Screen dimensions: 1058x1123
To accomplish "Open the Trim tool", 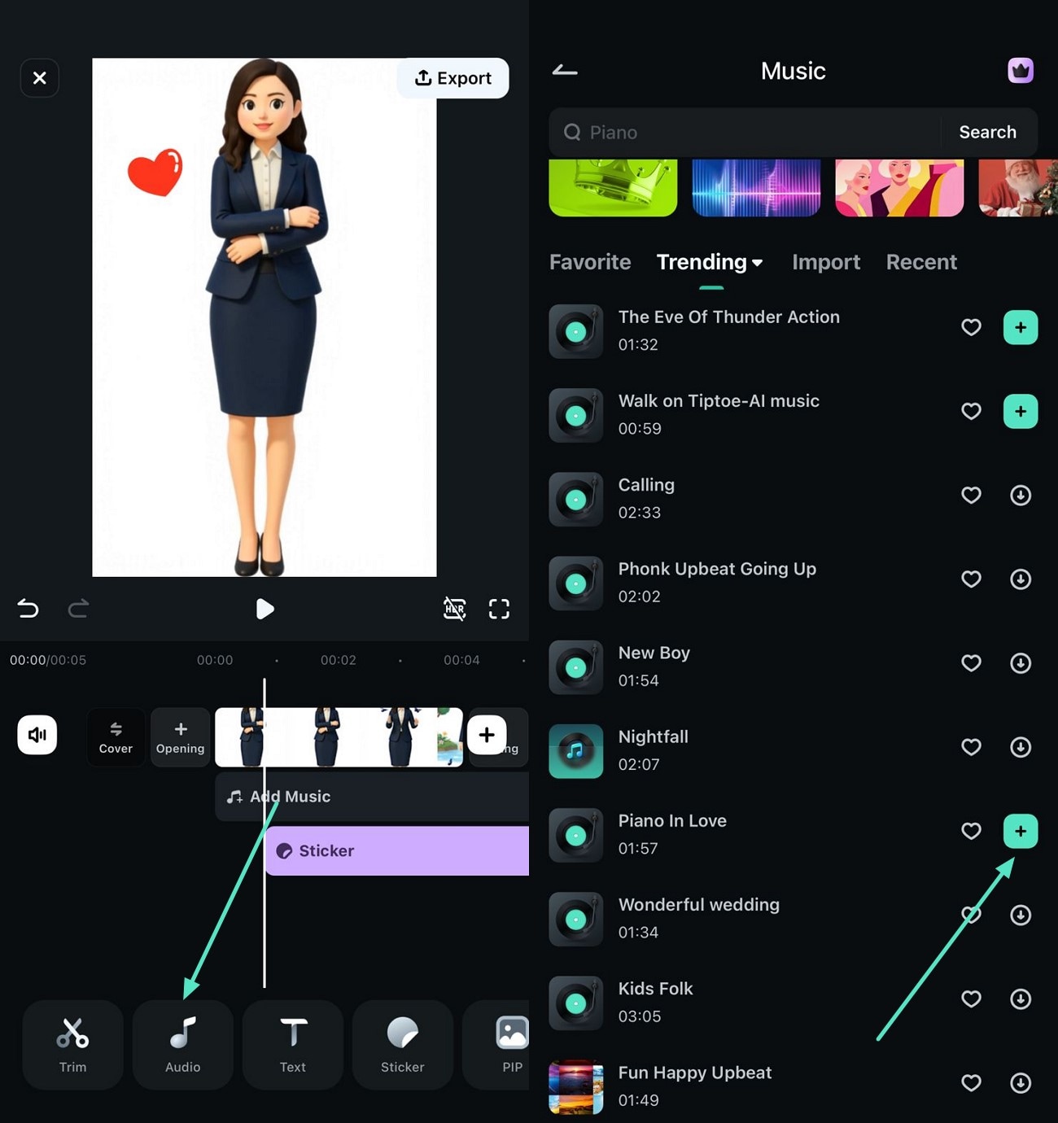I will click(72, 1044).
